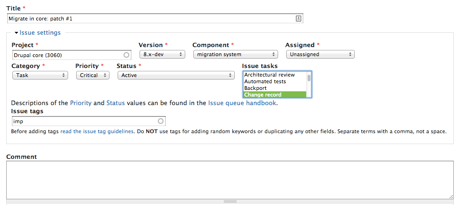Click the autocomplete circle in Issue tags field
The height and width of the screenshot is (205, 460).
(161, 121)
